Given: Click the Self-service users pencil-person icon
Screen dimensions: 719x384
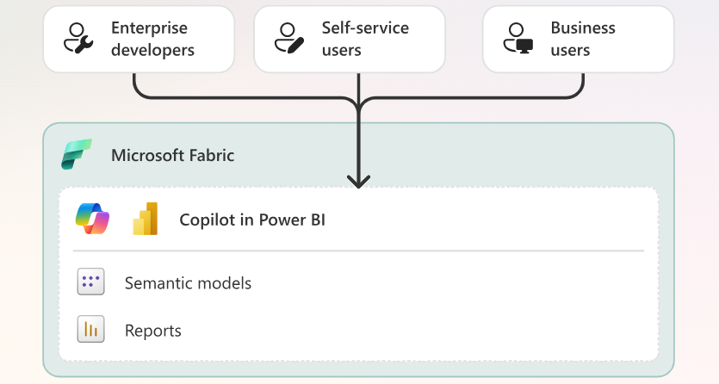Looking at the screenshot, I should point(288,39).
